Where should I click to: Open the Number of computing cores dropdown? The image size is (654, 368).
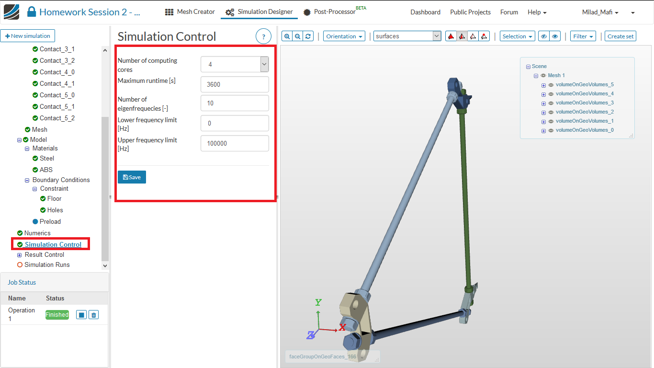tap(235, 64)
